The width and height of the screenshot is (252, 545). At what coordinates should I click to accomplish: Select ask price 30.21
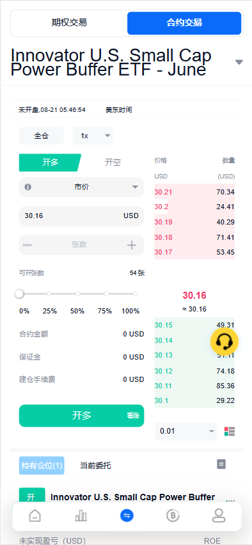pos(163,192)
